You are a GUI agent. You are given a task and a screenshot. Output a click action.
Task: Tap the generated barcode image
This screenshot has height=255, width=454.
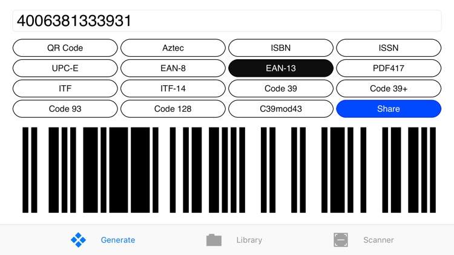(x=229, y=170)
